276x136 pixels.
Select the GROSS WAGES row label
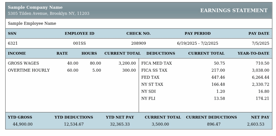(23, 63)
